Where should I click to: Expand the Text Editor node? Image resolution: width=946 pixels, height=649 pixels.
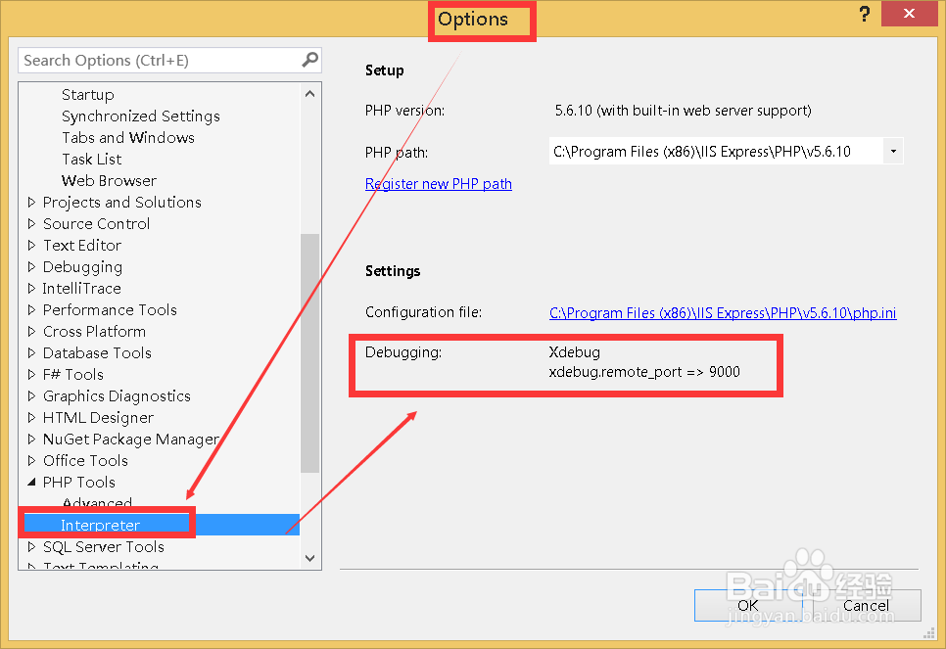(32, 246)
